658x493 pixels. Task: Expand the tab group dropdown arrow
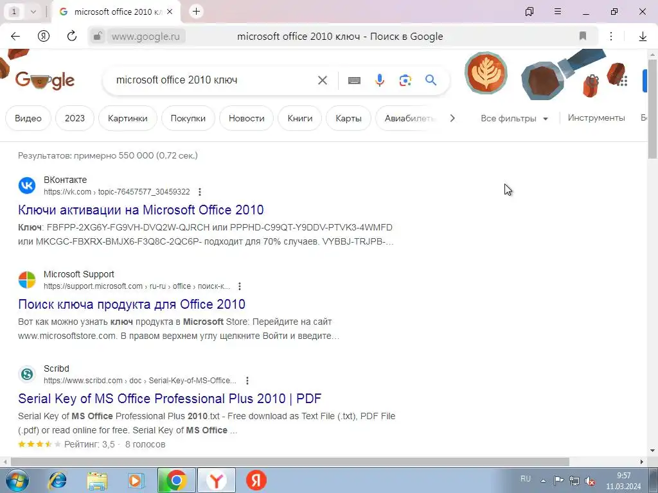point(33,12)
